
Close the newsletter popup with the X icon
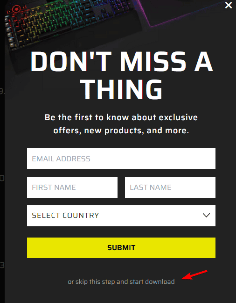pos(229,5)
